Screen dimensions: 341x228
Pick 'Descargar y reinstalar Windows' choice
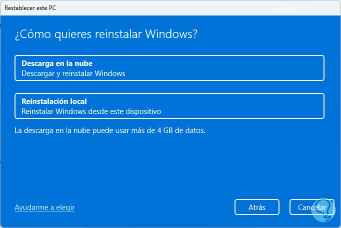tap(73, 73)
